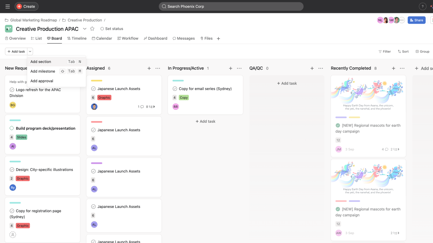Open the Assigned column overflow menu
Viewport: 433px width, 243px height.
tap(158, 68)
